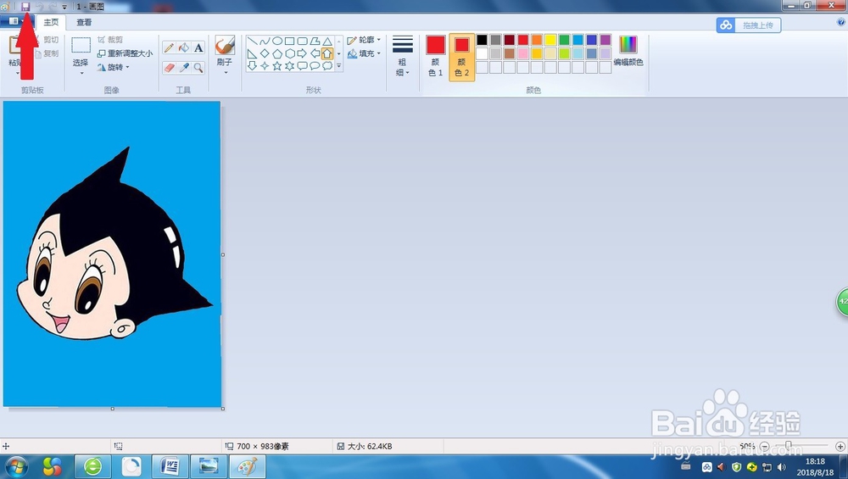Select the Curve shape
The width and height of the screenshot is (848, 479).
tap(265, 41)
